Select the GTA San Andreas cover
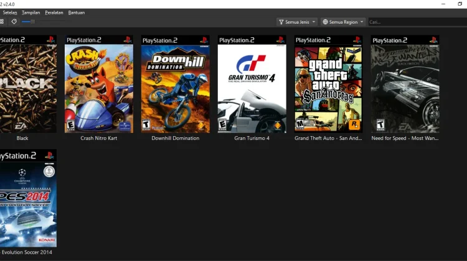The image size is (467, 261). pyautogui.click(x=328, y=84)
